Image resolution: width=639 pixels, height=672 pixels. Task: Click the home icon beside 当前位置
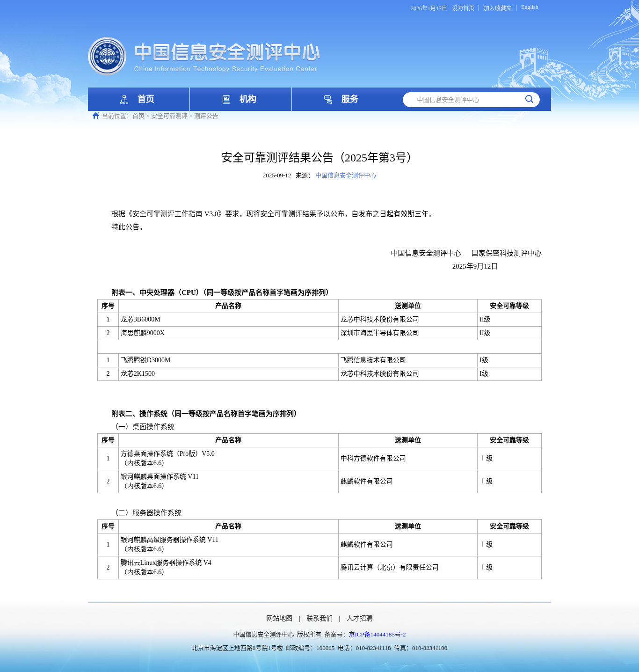point(96,116)
